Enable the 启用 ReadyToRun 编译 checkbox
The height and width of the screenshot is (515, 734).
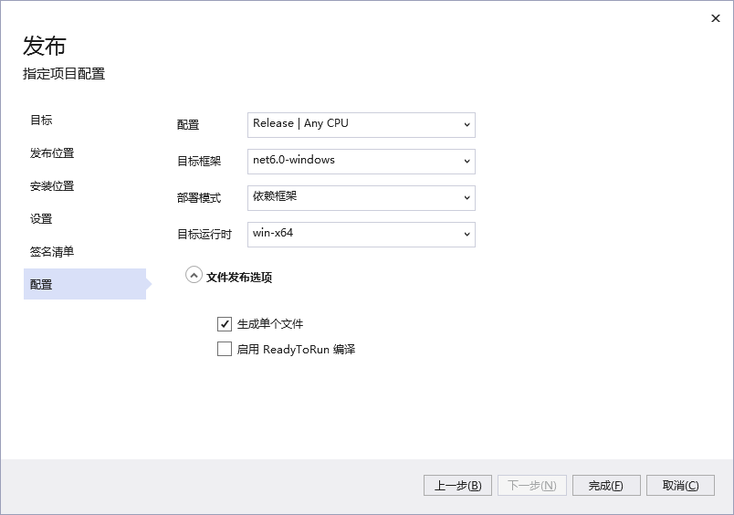pyautogui.click(x=225, y=349)
